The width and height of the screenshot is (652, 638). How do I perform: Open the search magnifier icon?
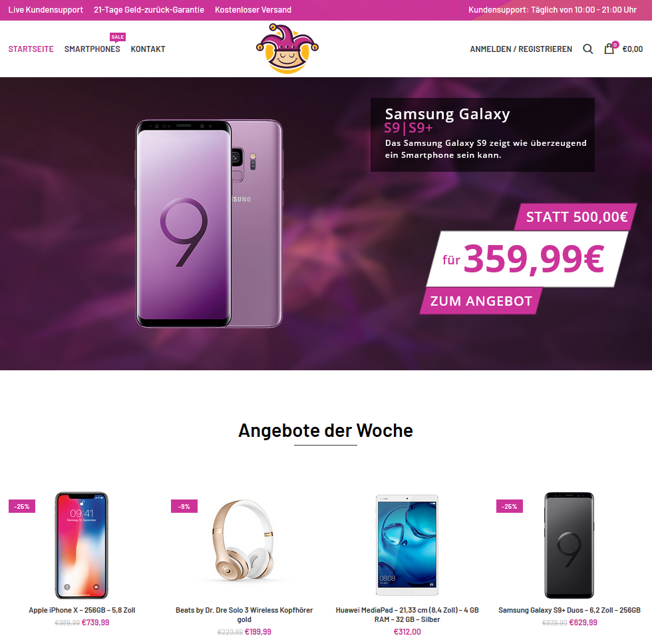[587, 49]
